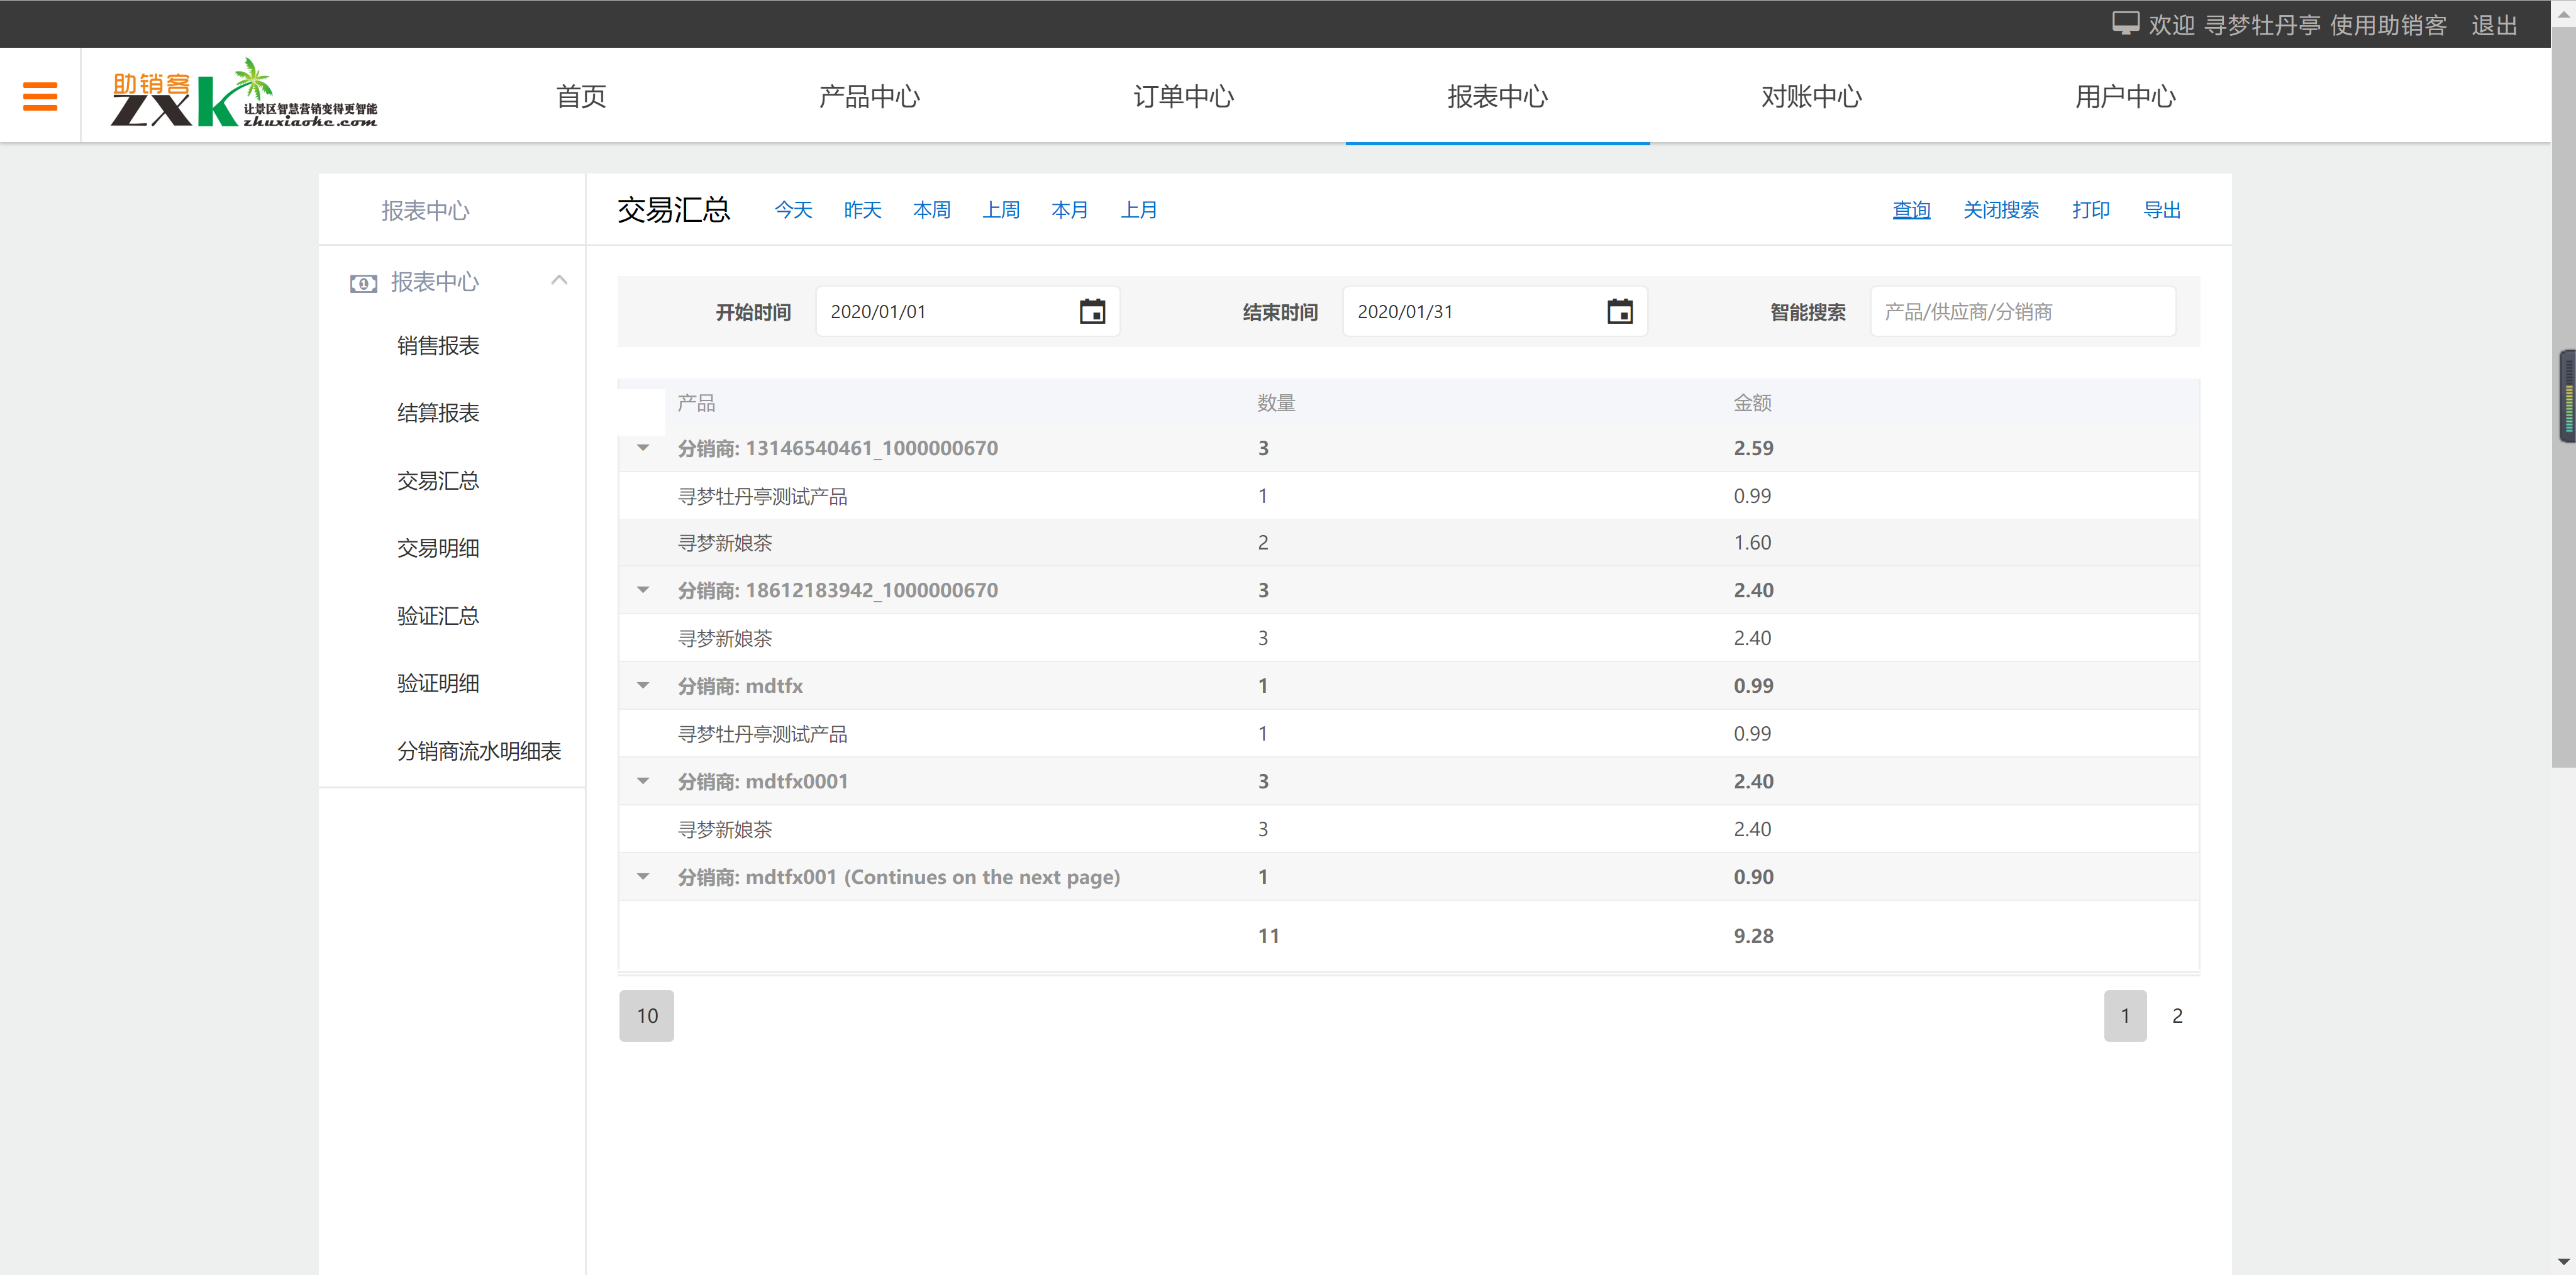Collapse the 分销商 18612183942_1000000670 group
This screenshot has height=1275, width=2576.
point(643,590)
